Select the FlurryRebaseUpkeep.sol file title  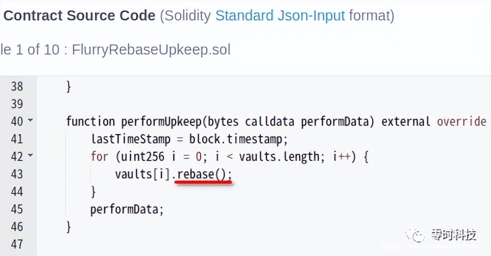point(151,50)
